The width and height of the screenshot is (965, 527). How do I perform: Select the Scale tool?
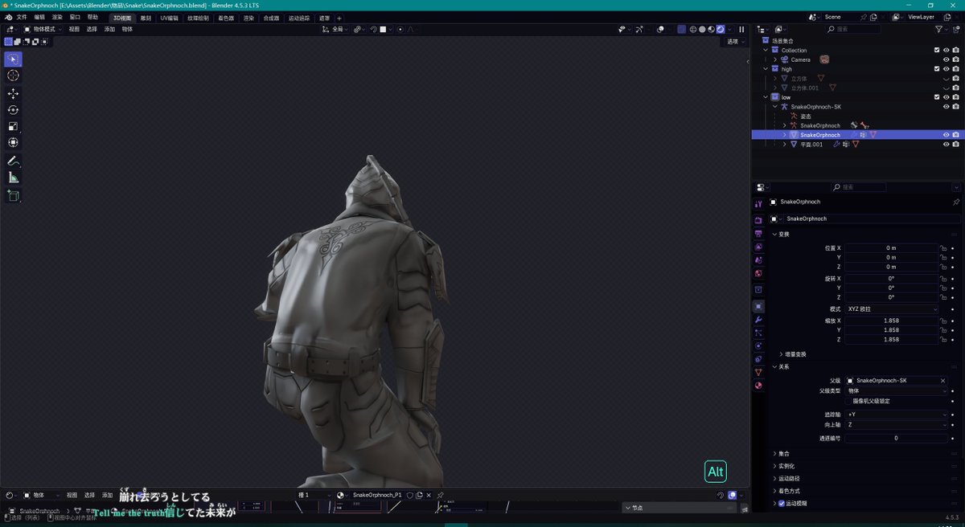click(x=13, y=126)
